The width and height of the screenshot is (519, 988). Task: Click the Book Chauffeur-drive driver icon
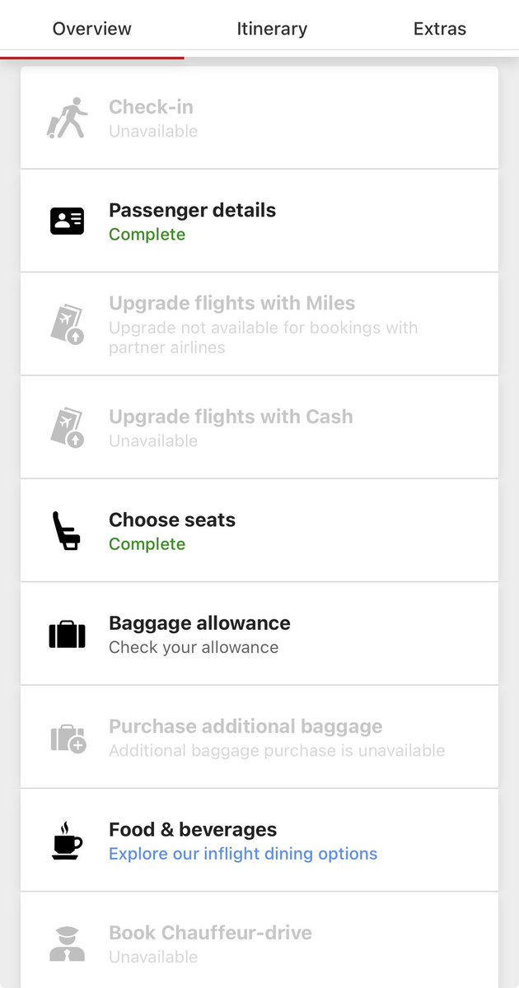67,944
